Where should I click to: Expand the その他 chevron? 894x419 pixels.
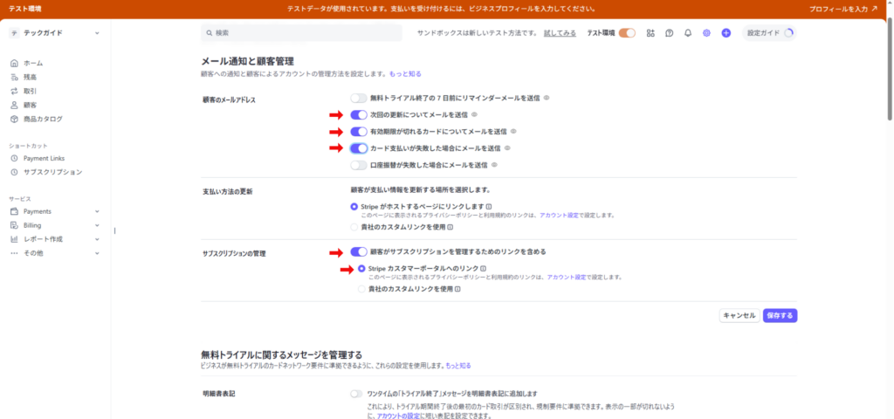[x=97, y=253]
